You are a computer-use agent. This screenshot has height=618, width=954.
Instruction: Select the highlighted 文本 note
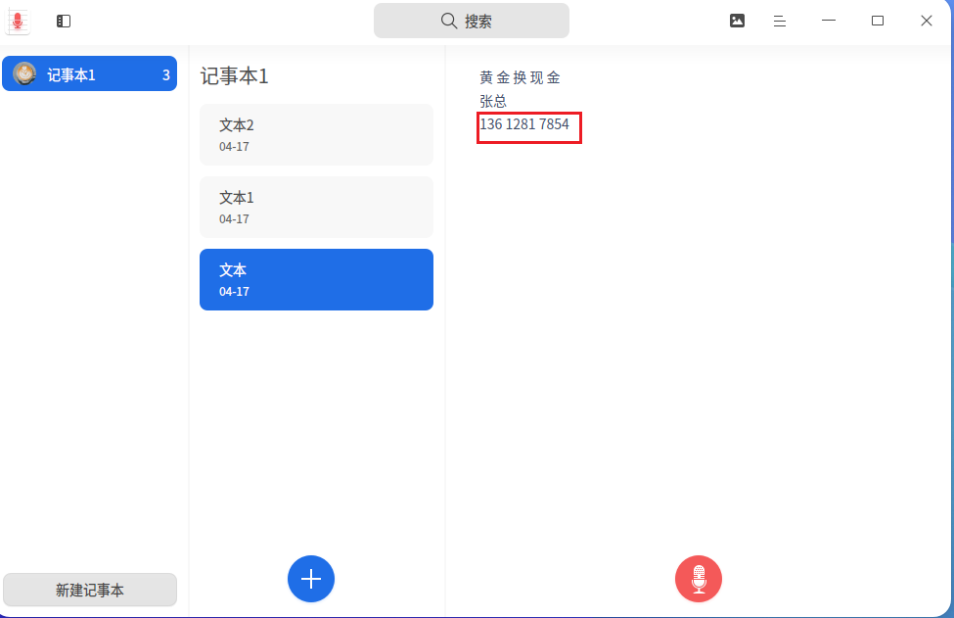click(x=316, y=279)
